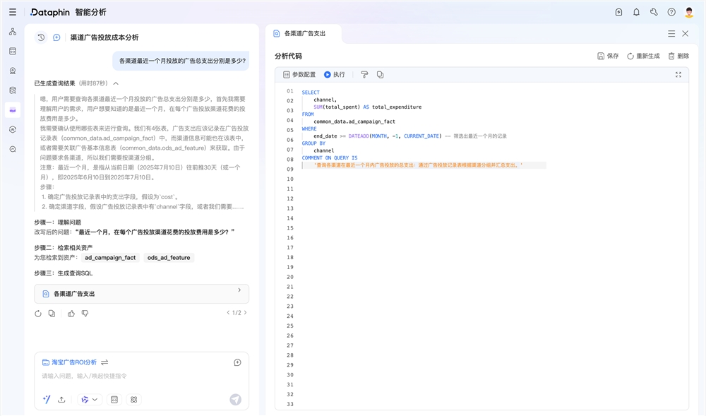Screen dimensions: 706x416
Task: Click the SUM(total_spent) code line
Action: click(x=367, y=107)
